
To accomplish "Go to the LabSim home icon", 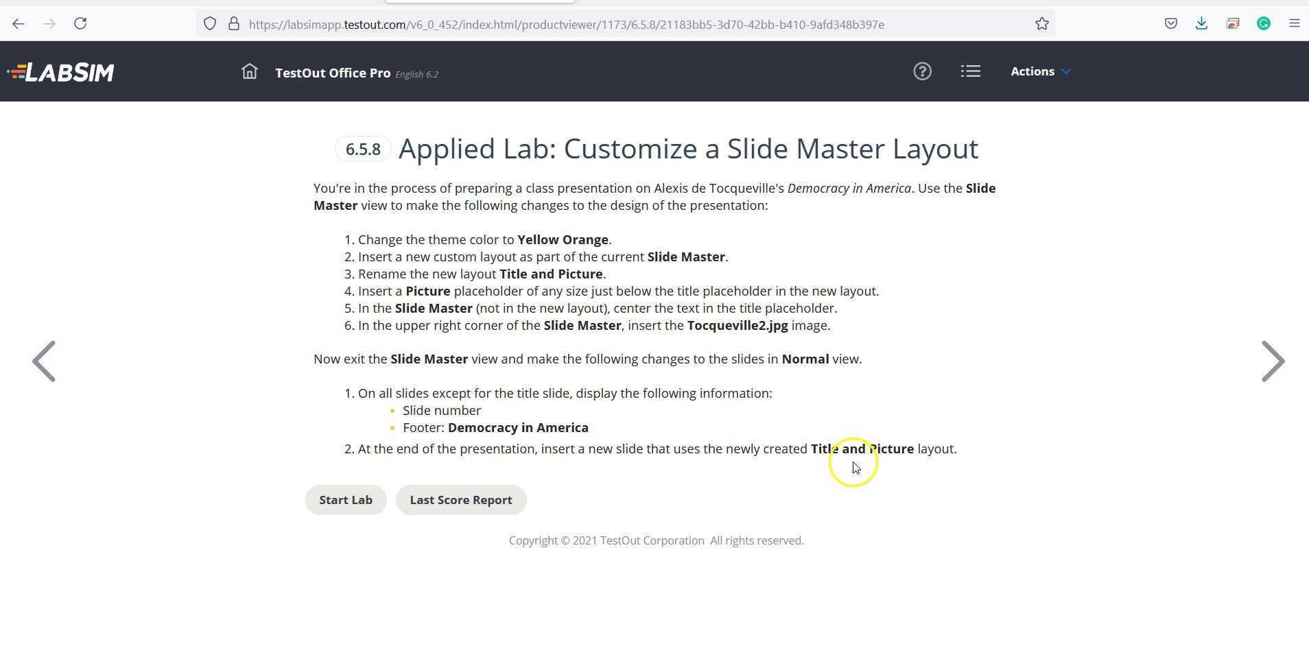I will [250, 71].
